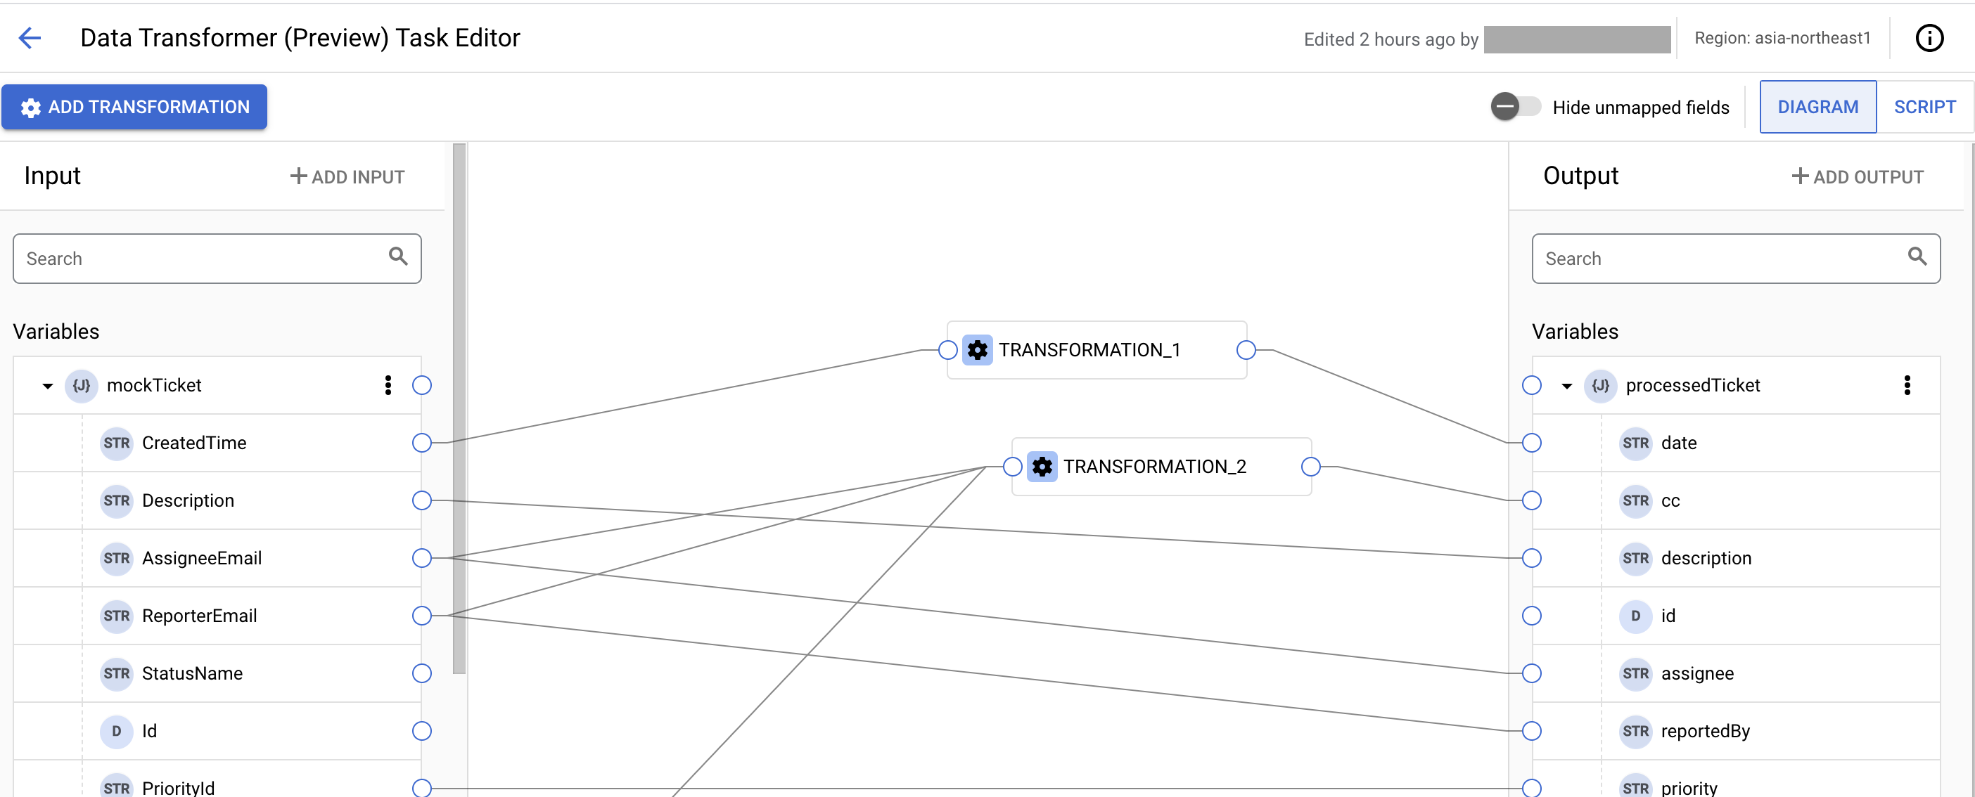Click the TRANSFORMATION_2 settings gear icon
The height and width of the screenshot is (797, 1975).
pos(1042,466)
